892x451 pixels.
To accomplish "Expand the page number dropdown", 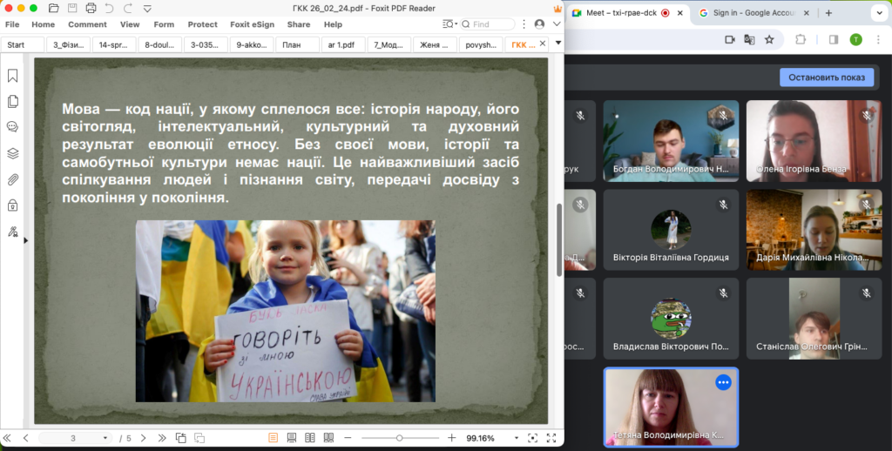I will click(x=105, y=438).
